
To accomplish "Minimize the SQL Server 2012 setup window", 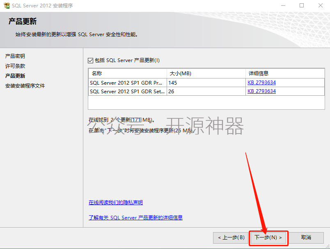I will pos(283,5).
